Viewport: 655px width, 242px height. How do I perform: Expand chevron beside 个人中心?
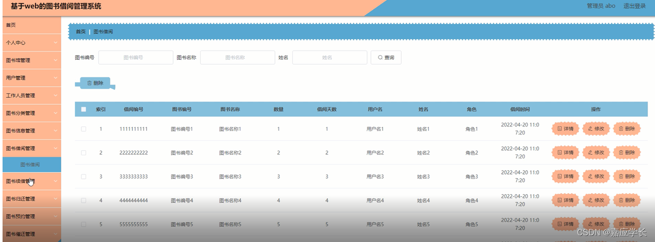click(x=55, y=43)
